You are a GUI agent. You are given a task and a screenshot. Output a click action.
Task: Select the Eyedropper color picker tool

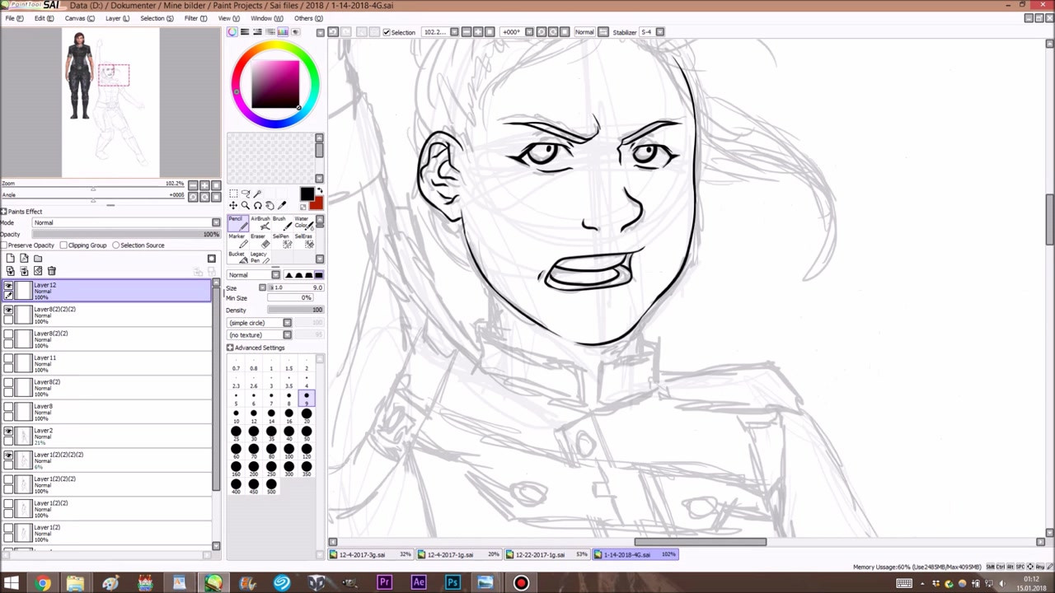click(x=282, y=205)
